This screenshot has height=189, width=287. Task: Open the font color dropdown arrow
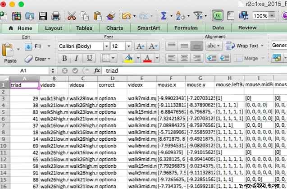point(157,59)
